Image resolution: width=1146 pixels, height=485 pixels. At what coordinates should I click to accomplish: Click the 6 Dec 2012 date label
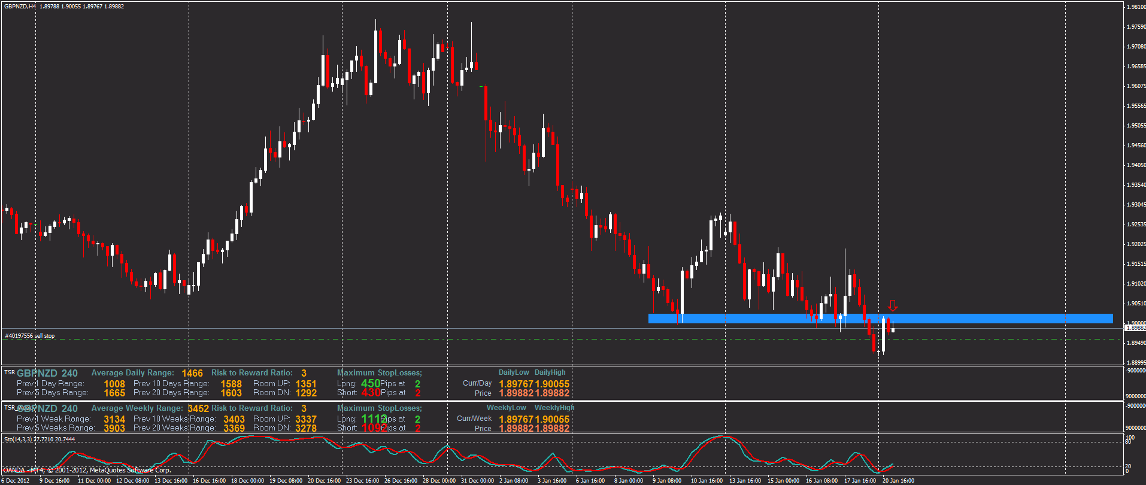(16, 480)
